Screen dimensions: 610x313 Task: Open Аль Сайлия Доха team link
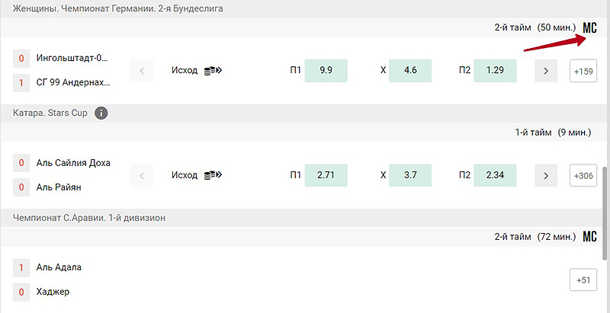(73, 163)
